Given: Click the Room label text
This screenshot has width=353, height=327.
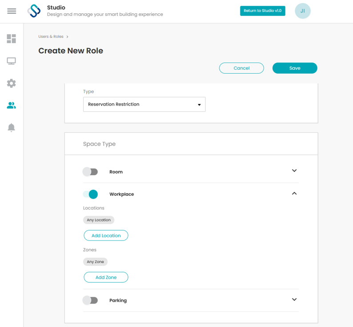Looking at the screenshot, I should pyautogui.click(x=116, y=172).
